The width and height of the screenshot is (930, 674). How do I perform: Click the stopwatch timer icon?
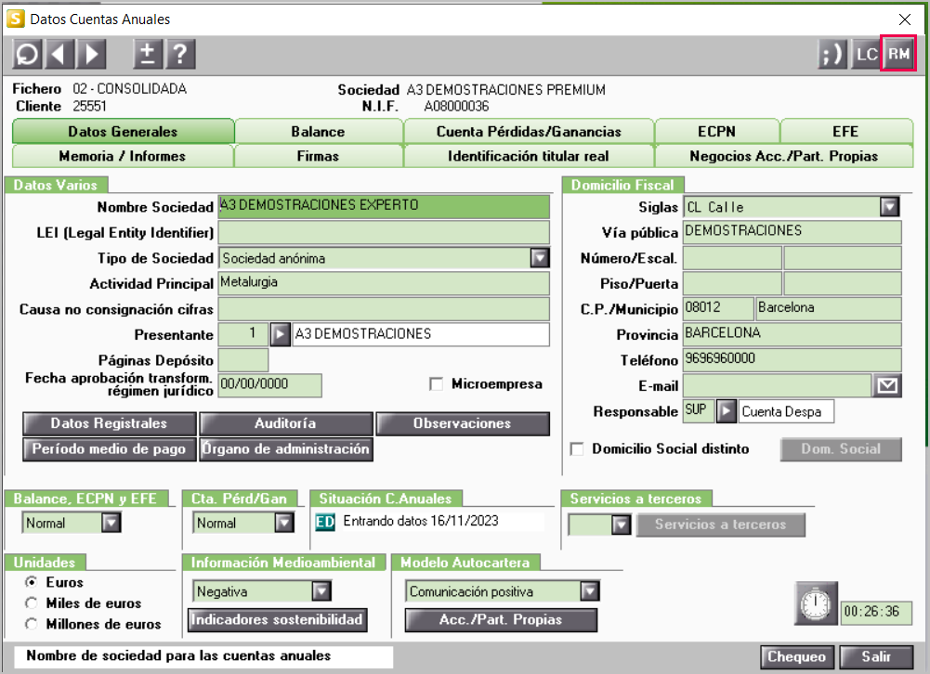point(815,604)
